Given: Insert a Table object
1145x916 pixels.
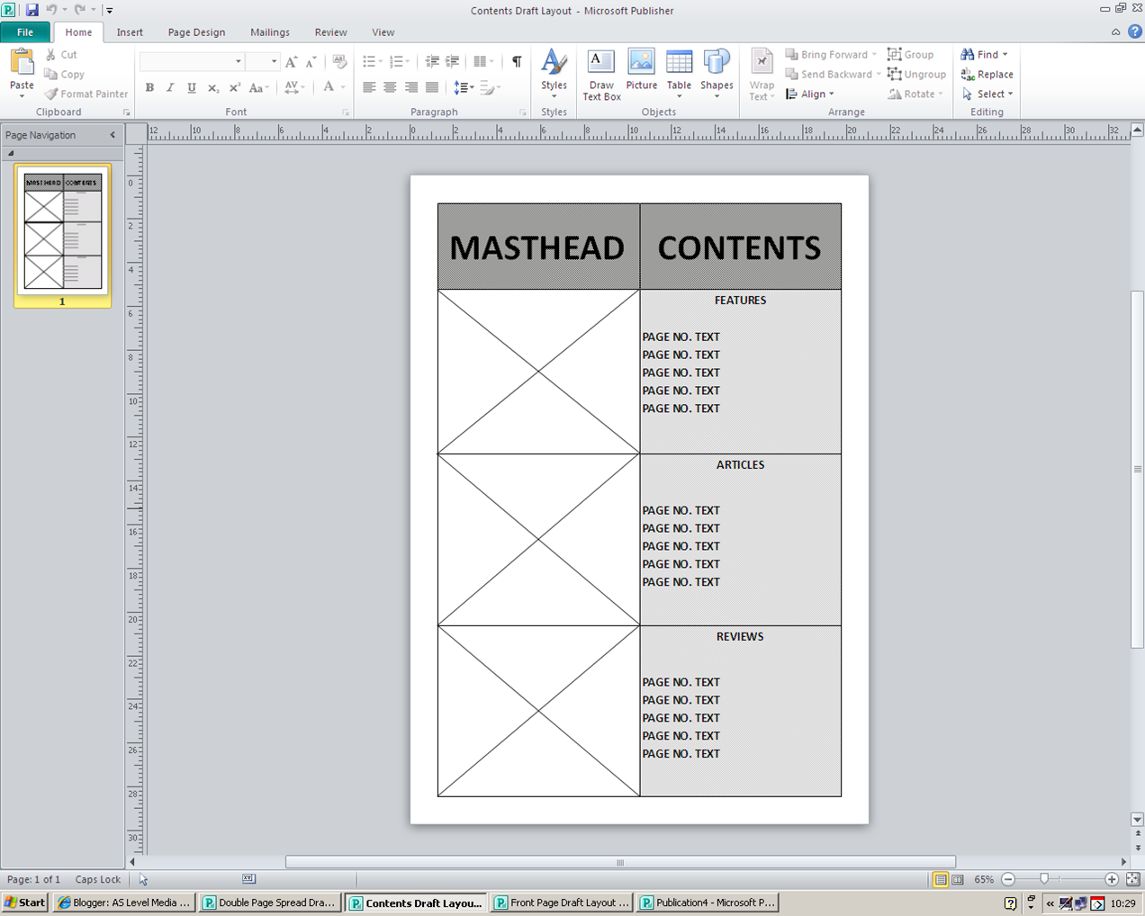Looking at the screenshot, I should pos(679,73).
